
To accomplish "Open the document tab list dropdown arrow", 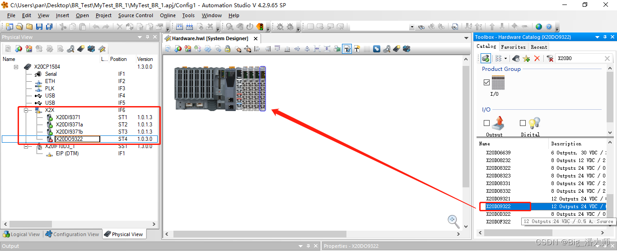I will tap(467, 38).
